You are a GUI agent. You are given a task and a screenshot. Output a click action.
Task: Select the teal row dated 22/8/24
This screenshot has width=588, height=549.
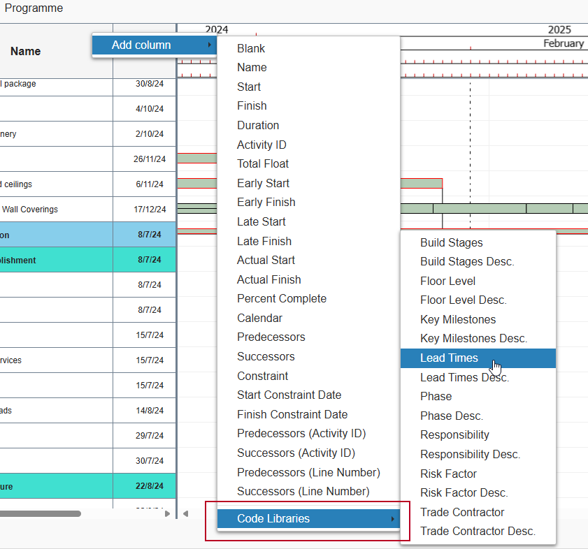point(84,485)
